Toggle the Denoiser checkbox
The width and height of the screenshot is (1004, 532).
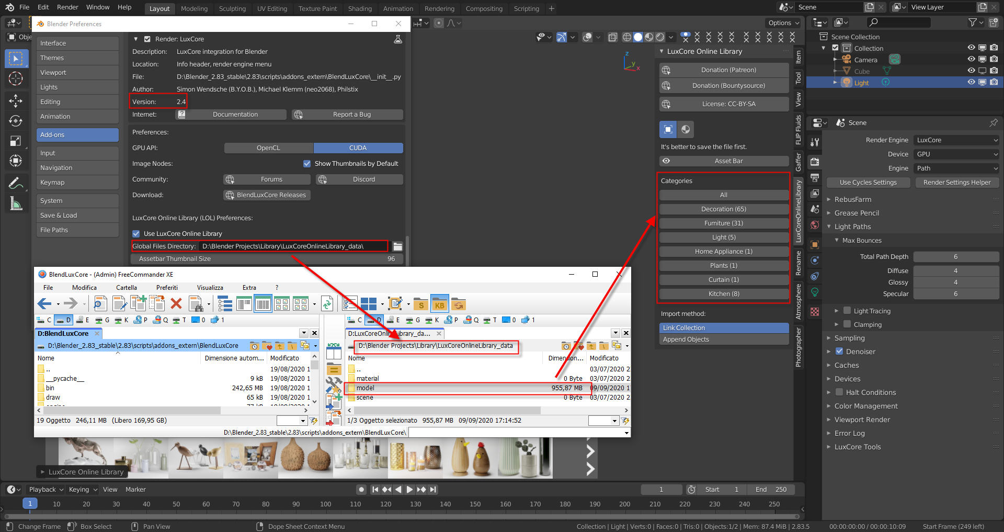tap(839, 352)
